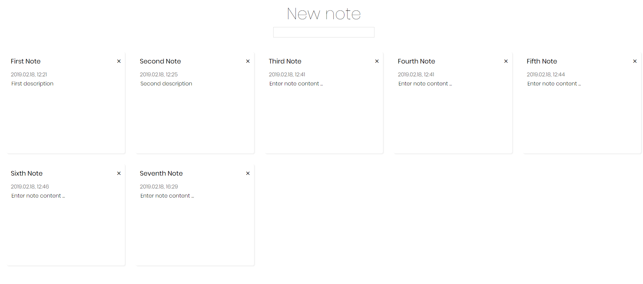The width and height of the screenshot is (643, 284).
Task: Delete the Fourth Note card
Action: point(506,61)
